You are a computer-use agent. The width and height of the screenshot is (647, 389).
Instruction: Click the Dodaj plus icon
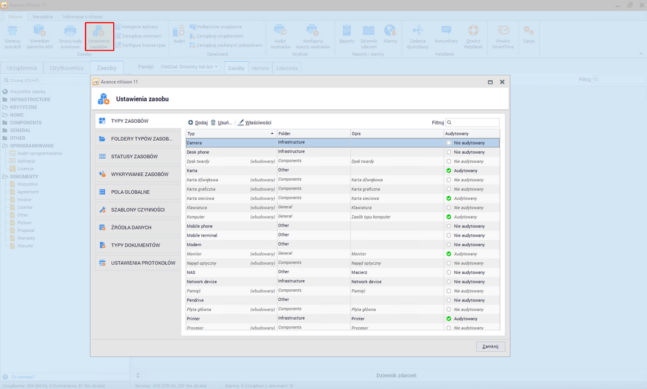[190, 122]
